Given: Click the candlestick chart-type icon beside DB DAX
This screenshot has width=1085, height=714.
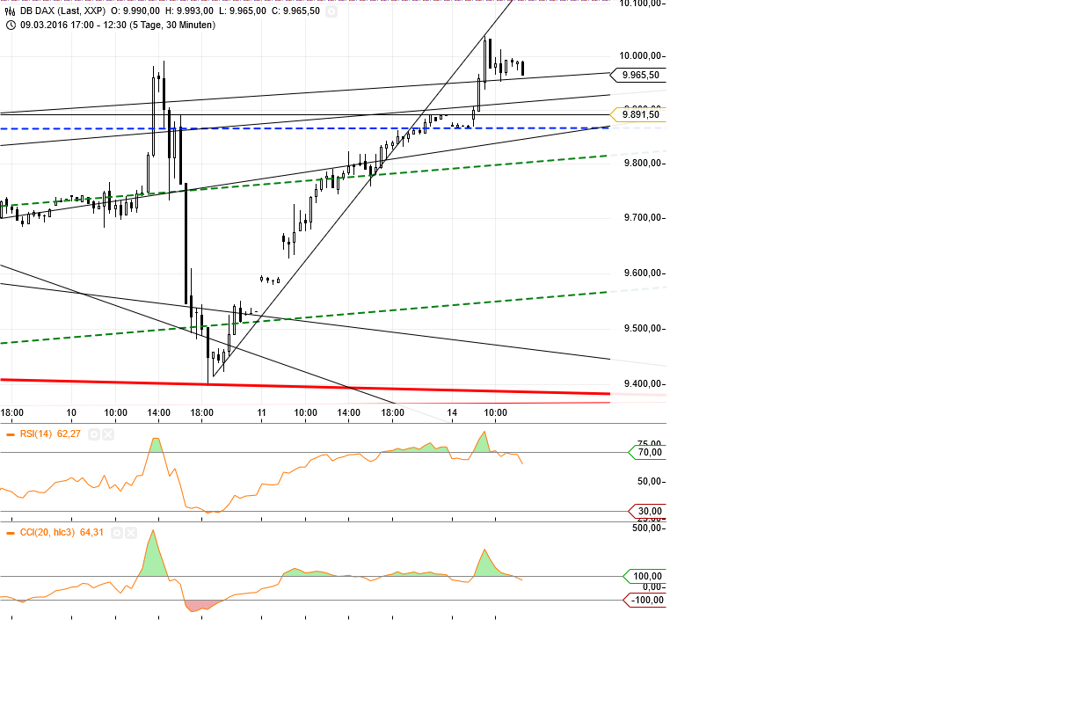Looking at the screenshot, I should 10,11.
